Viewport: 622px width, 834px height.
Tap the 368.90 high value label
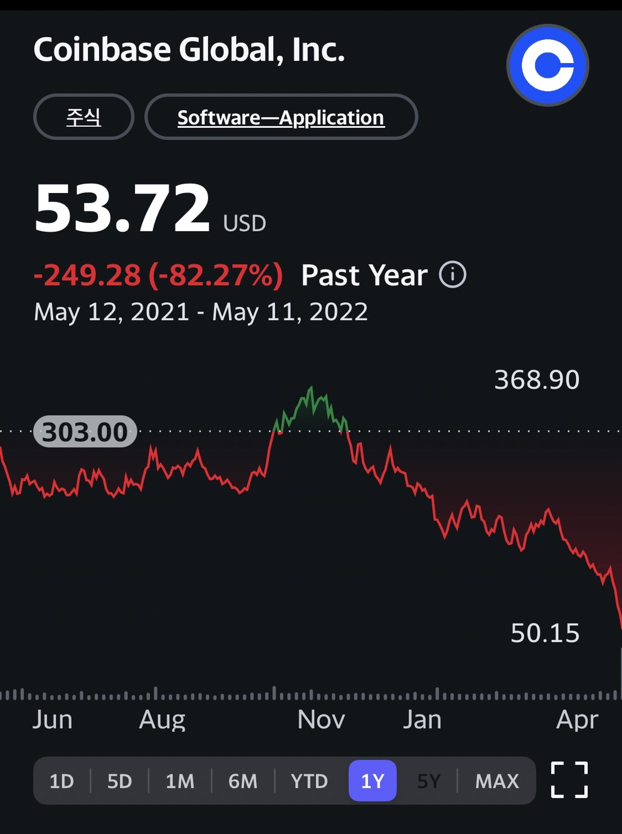click(x=537, y=379)
